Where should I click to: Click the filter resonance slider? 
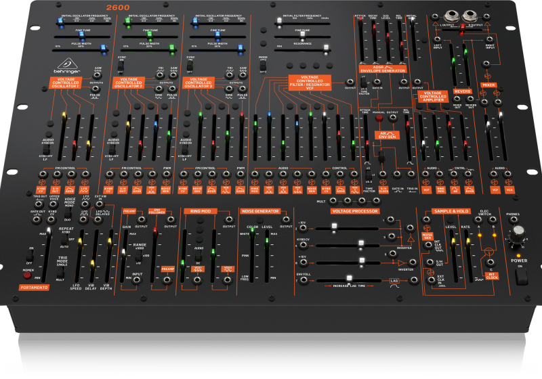(302, 49)
